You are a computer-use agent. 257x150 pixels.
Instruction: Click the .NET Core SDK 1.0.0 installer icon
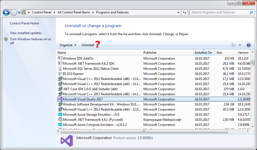point(60,89)
